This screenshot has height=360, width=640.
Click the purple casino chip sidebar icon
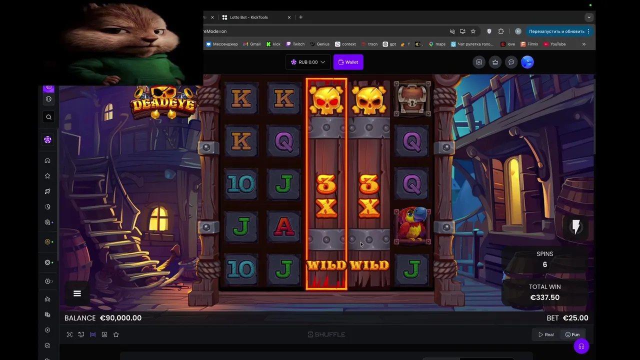tap(48, 140)
